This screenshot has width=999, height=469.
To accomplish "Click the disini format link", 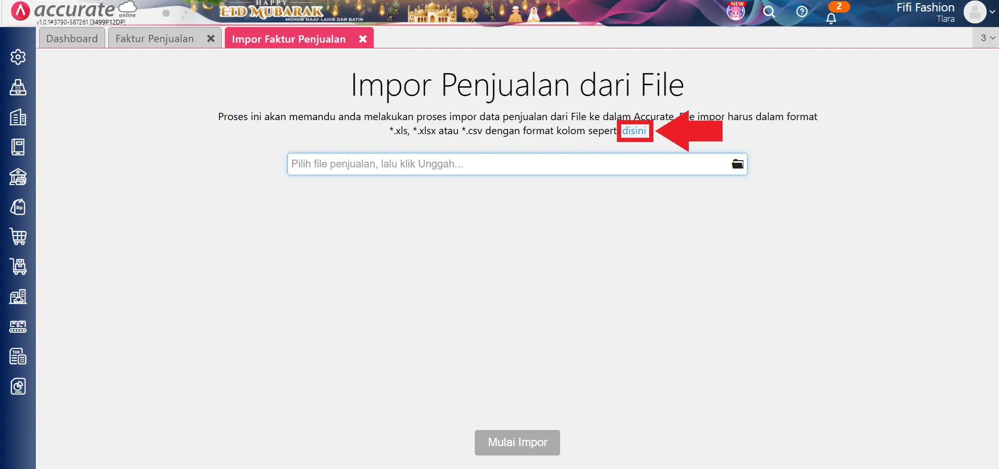I will (634, 131).
